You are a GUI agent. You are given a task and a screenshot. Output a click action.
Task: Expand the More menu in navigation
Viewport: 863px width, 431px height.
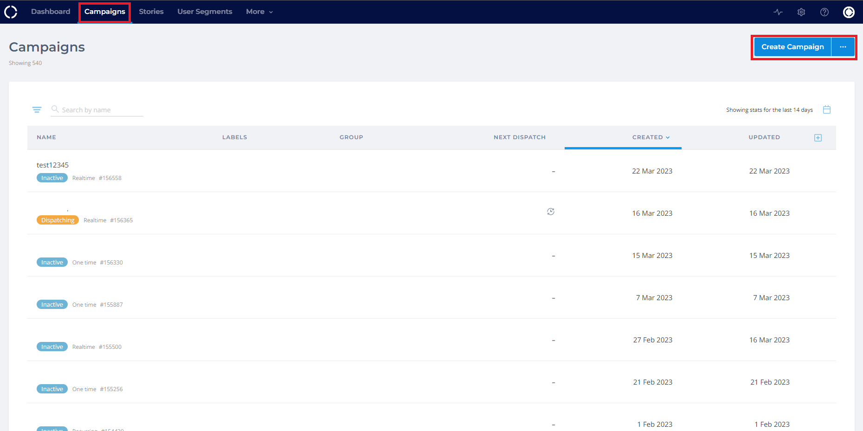pyautogui.click(x=259, y=12)
